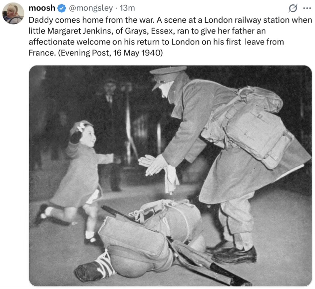The height and width of the screenshot is (289, 315).
Task: Click the tweet text starting 'Daddy comes home'
Action: tap(170, 36)
